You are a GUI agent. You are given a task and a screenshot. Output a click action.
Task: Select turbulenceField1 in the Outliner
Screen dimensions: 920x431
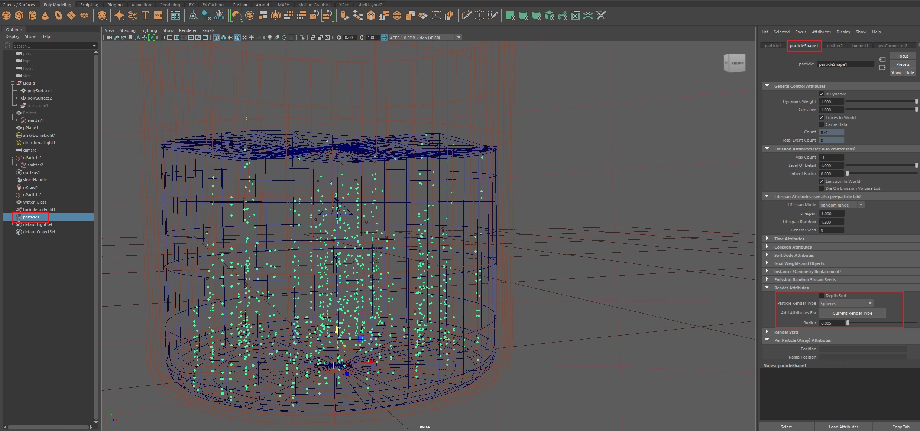click(x=39, y=210)
